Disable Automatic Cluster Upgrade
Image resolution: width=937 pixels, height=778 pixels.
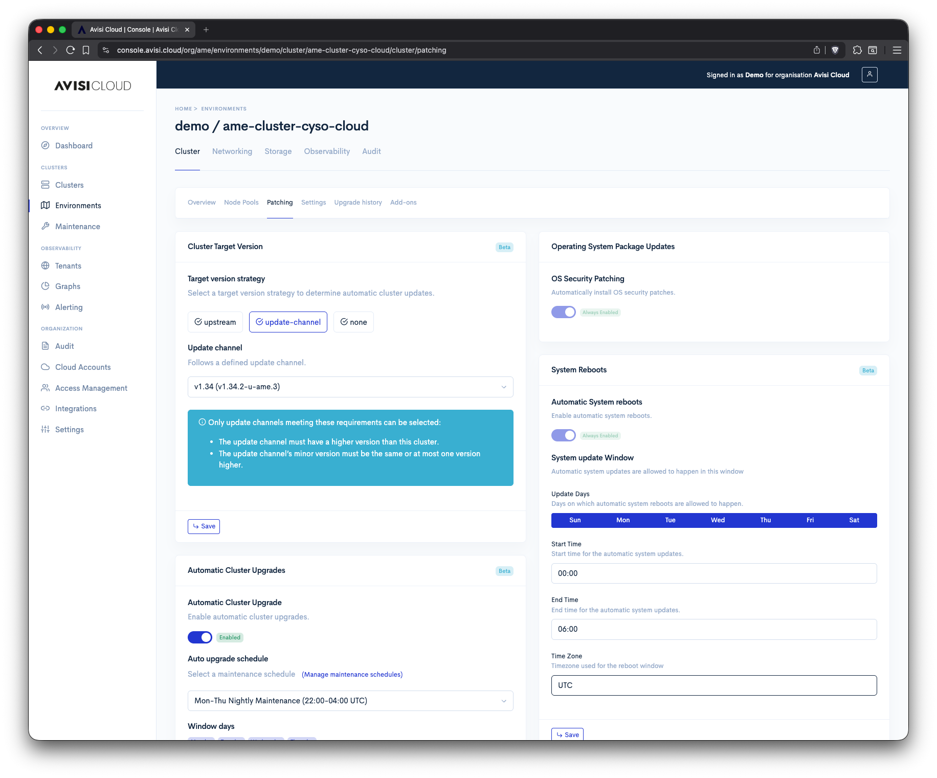point(199,637)
